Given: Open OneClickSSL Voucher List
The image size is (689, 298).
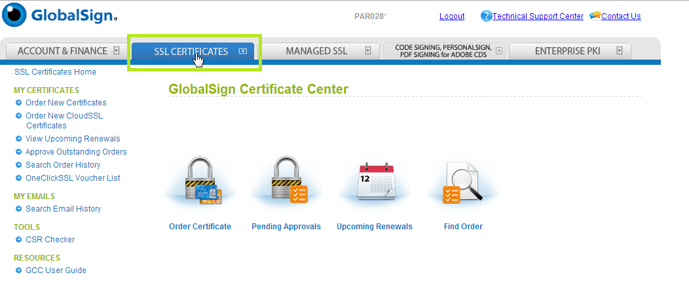Looking at the screenshot, I should 73,178.
